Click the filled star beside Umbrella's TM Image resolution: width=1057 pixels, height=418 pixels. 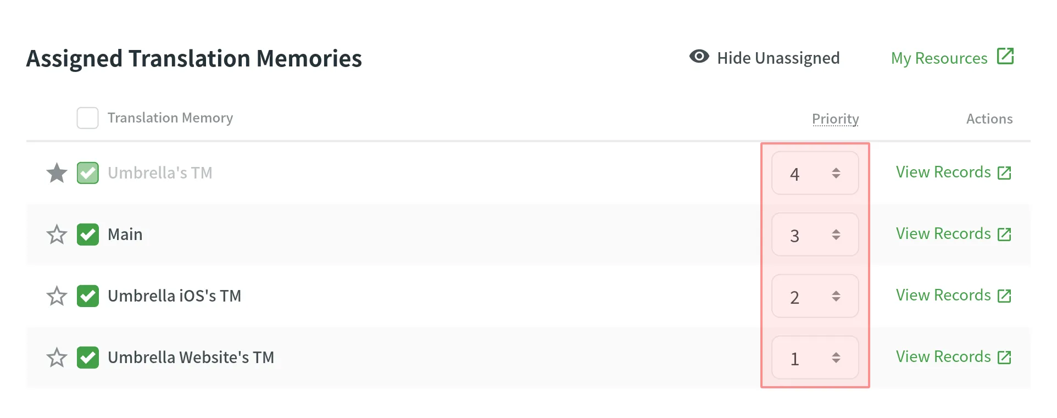tap(57, 173)
